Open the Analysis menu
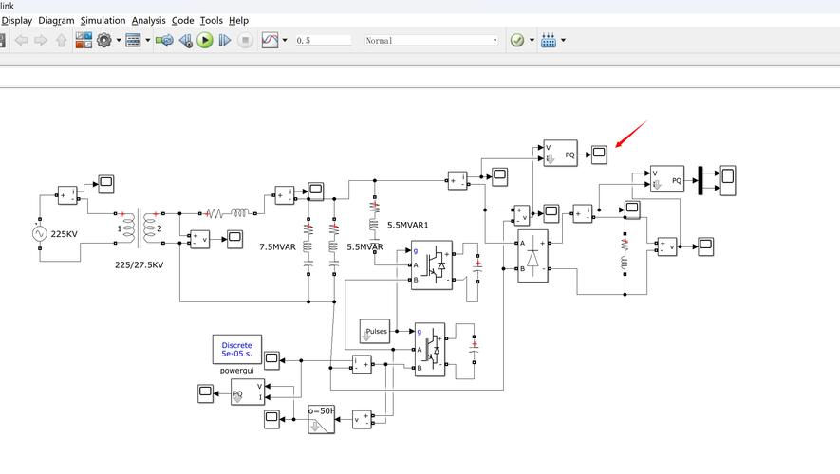This screenshot has height=474, width=840. [148, 20]
